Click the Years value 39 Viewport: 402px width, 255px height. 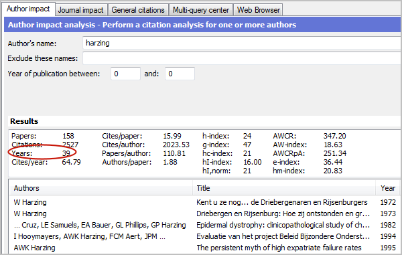(x=66, y=153)
